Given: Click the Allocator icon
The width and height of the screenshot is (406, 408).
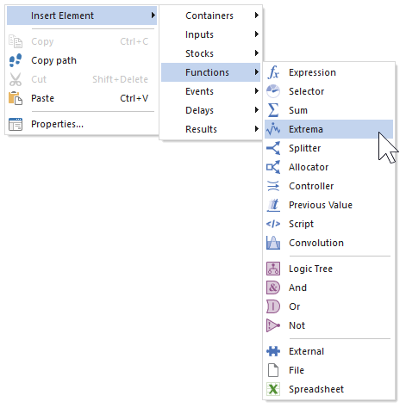Looking at the screenshot, I should pyautogui.click(x=273, y=167).
